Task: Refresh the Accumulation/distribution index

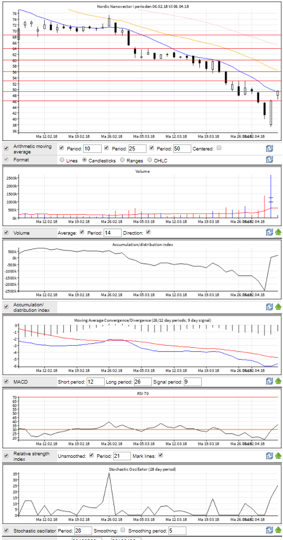Action: [x=270, y=306]
